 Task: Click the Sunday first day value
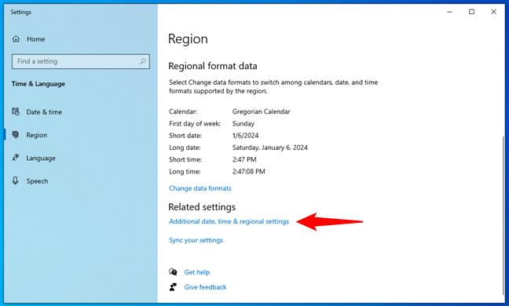pos(244,123)
